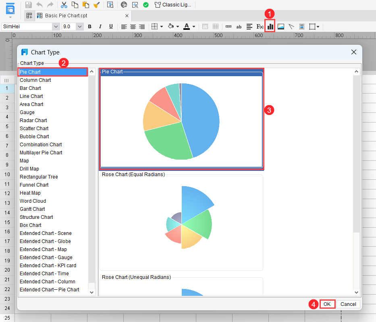Validate the template via the green check icon
The height and width of the screenshot is (322, 376).
coord(145,5)
